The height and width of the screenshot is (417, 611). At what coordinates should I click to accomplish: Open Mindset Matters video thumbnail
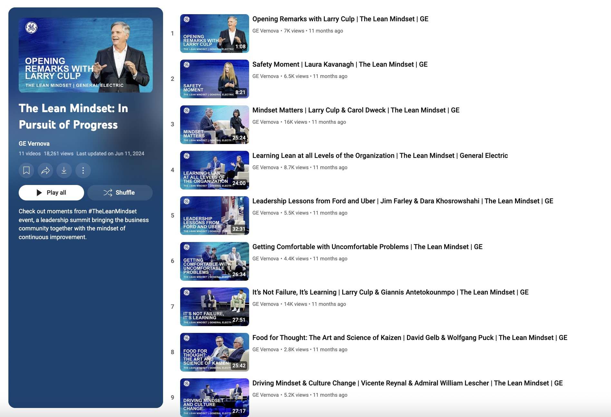[x=215, y=125]
